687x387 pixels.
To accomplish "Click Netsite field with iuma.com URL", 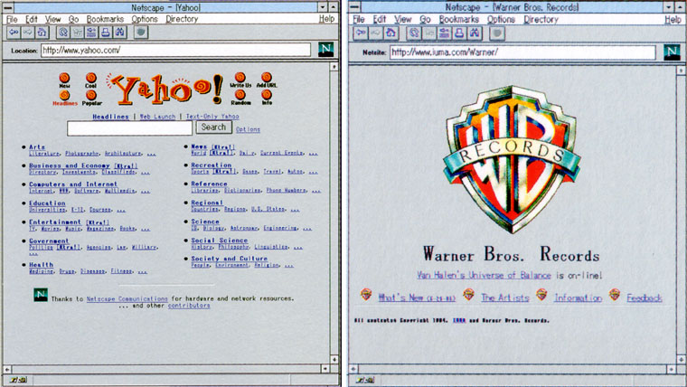I will click(x=522, y=52).
